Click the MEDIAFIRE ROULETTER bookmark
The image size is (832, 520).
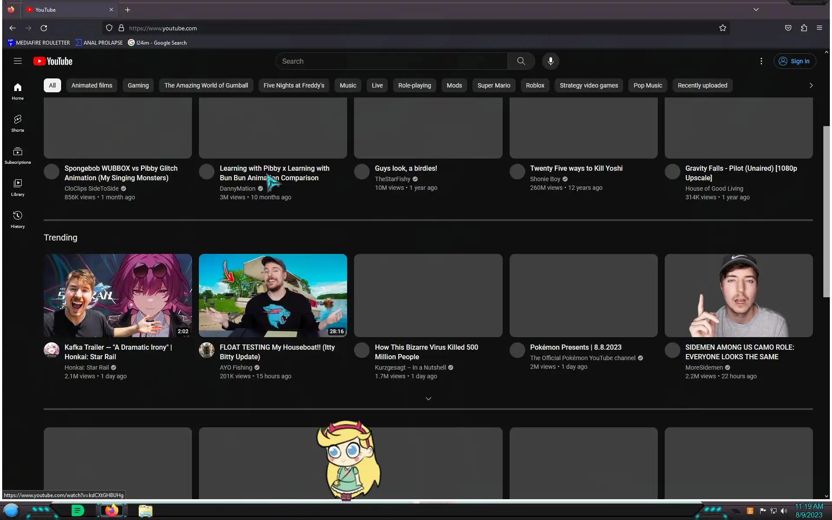pos(39,43)
